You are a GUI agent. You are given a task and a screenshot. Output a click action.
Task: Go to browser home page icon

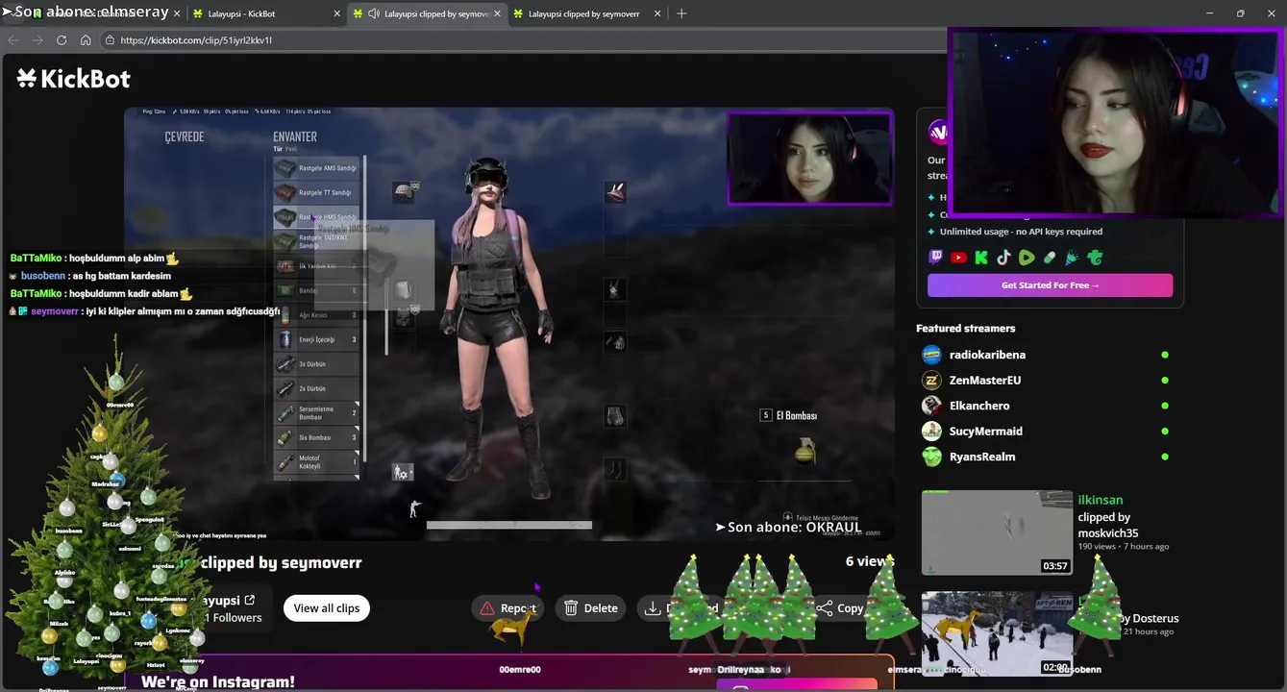[86, 40]
